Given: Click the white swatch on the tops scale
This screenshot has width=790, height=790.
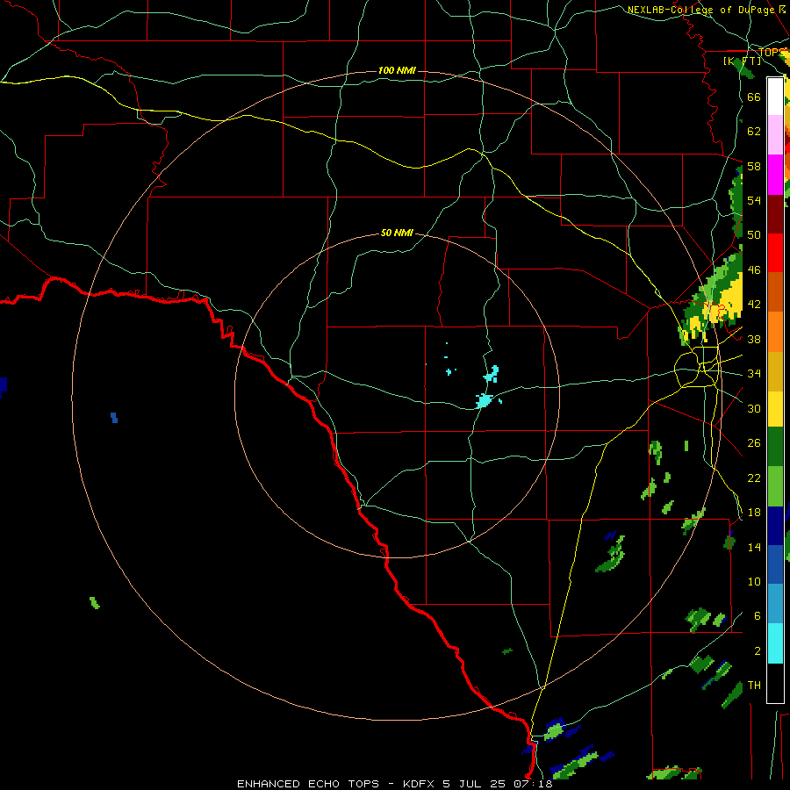Looking at the screenshot, I should click(775, 97).
